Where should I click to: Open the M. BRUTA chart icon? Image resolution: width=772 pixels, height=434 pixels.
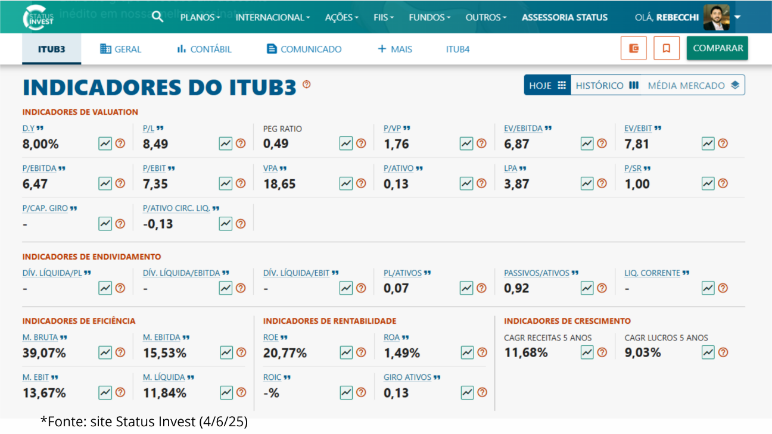coord(105,352)
